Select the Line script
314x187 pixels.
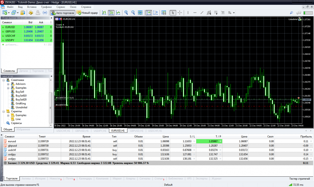[x=18, y=119]
